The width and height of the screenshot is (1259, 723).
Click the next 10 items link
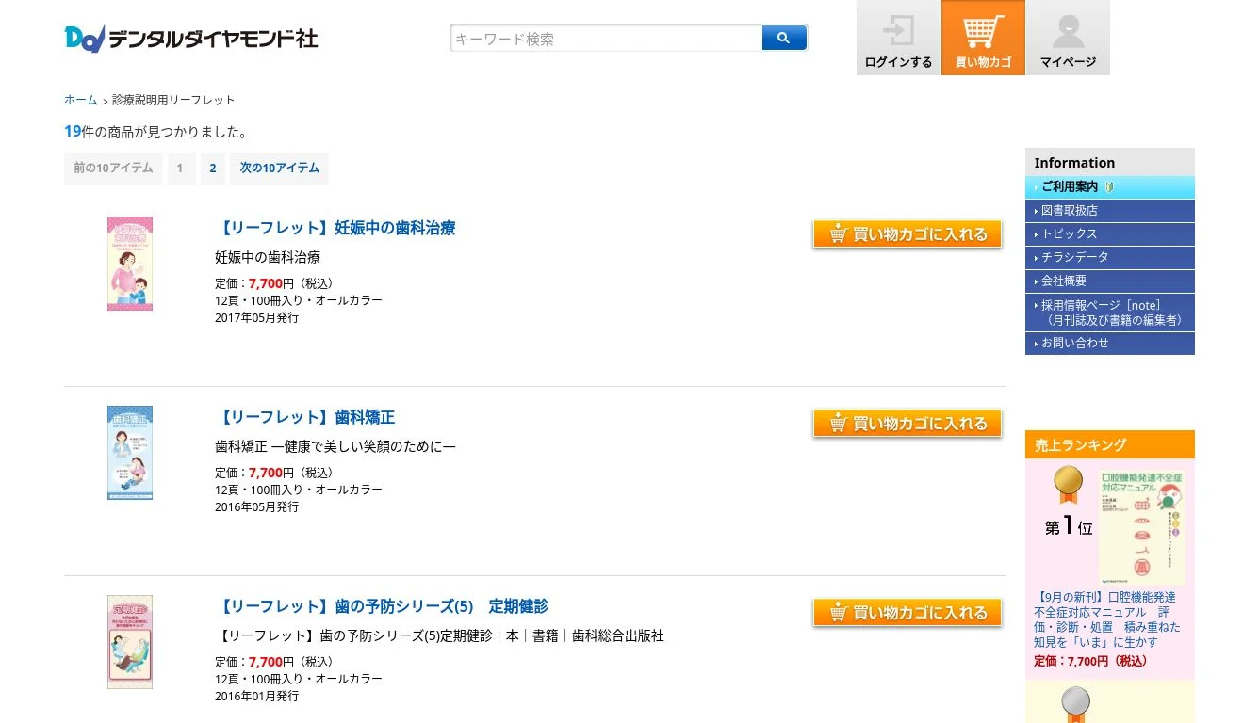[279, 169]
